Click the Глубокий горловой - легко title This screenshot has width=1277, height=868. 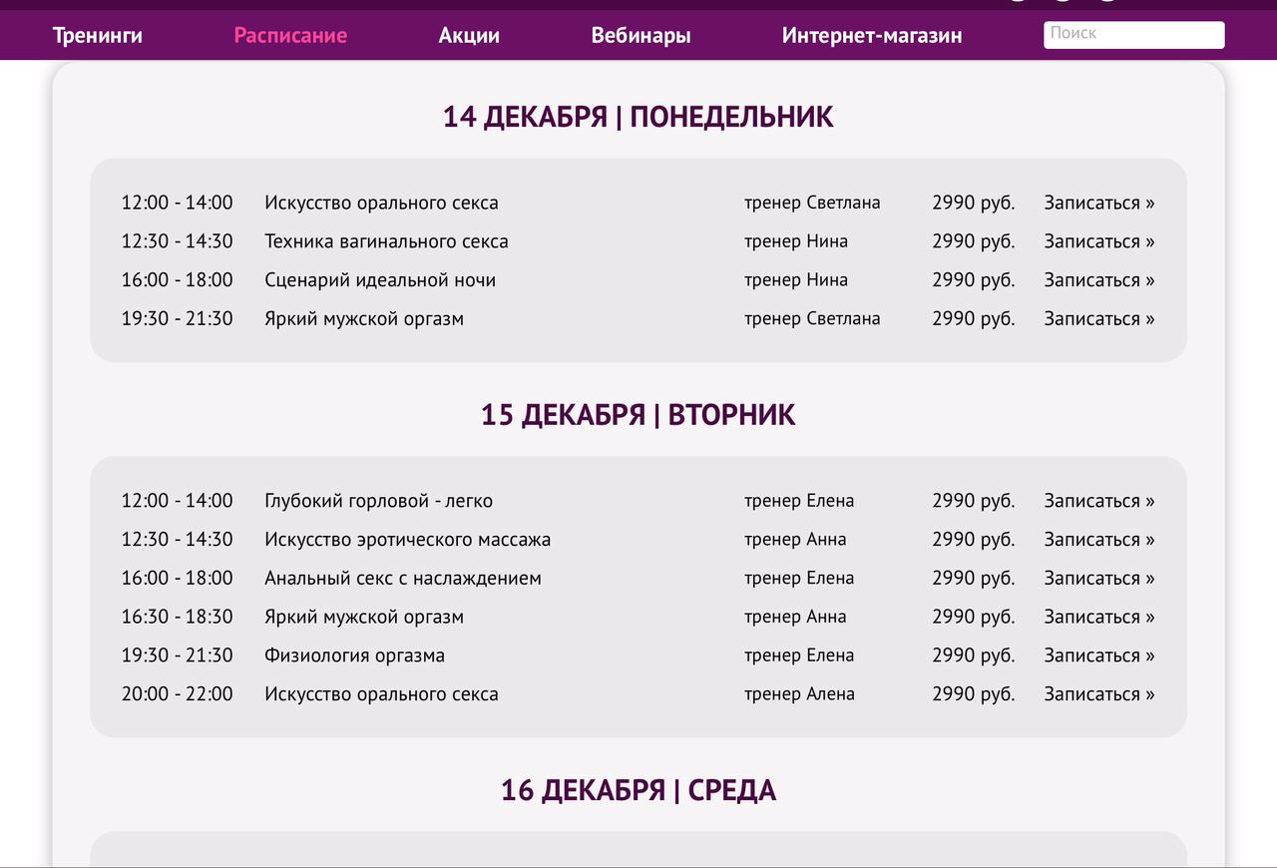click(x=378, y=501)
